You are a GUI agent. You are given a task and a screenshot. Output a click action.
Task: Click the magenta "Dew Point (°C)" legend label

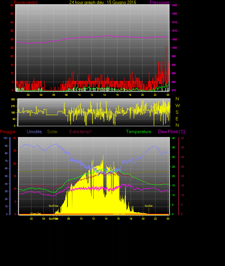pyautogui.click(x=172, y=132)
